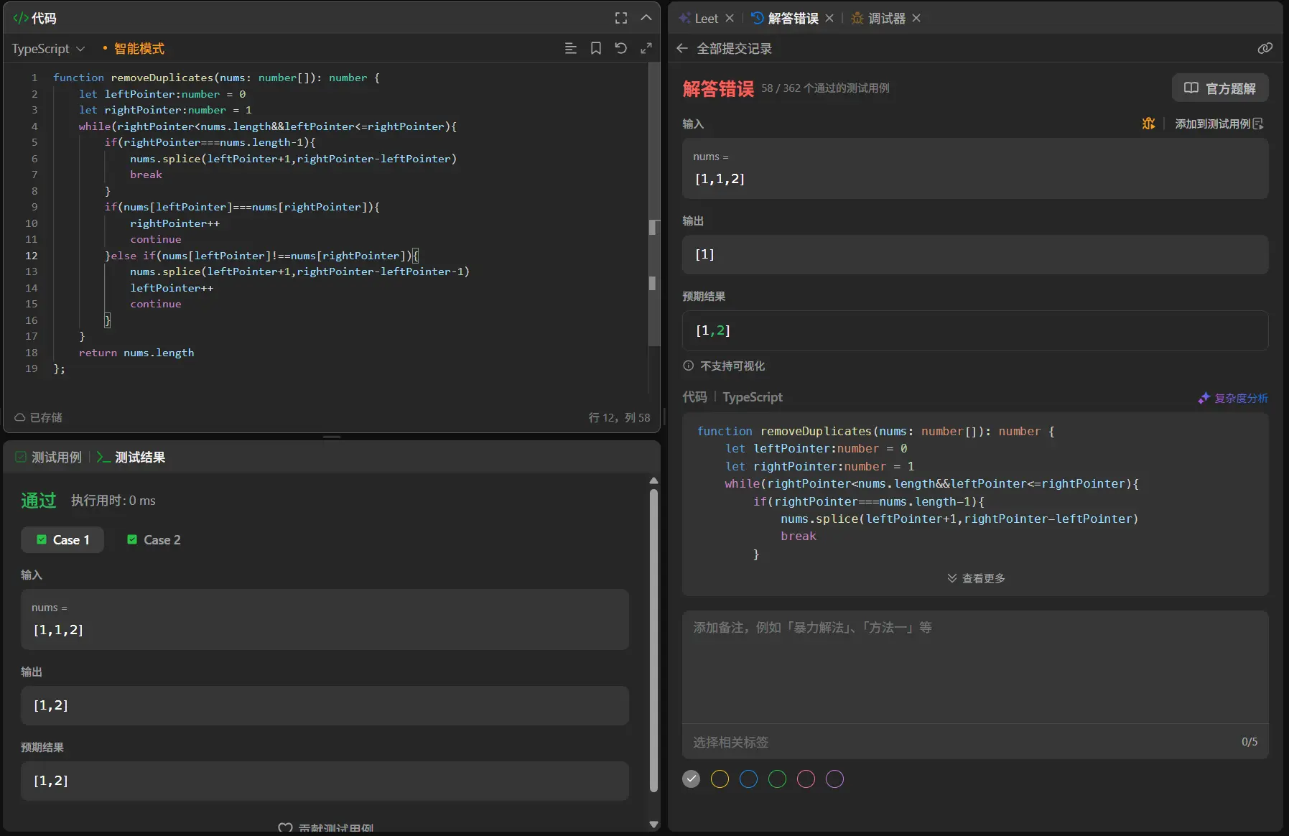Select the gray checked color circle
This screenshot has height=836, width=1289.
click(691, 779)
